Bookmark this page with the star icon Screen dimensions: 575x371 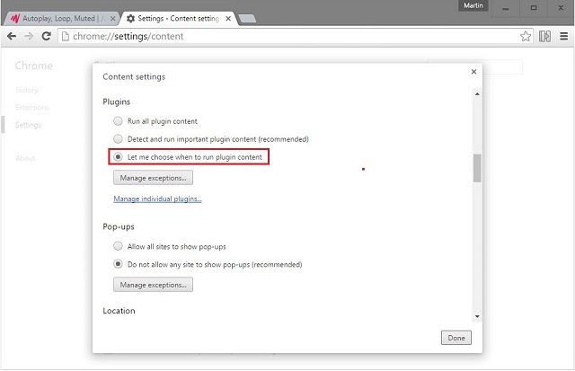[x=526, y=36]
